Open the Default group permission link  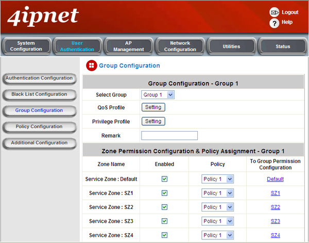point(276,179)
